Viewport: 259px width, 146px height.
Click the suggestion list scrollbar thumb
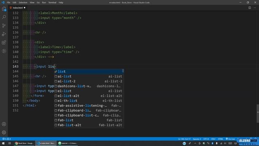click(123, 71)
